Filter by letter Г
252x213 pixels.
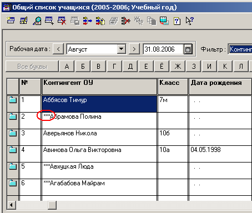(x=114, y=66)
